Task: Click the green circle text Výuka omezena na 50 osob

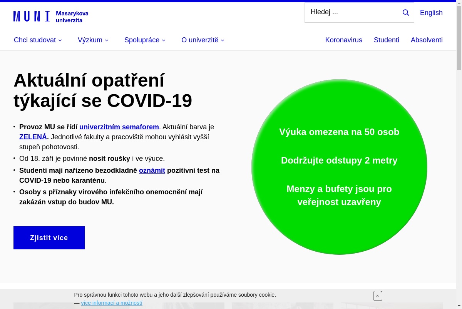Action: click(339, 132)
